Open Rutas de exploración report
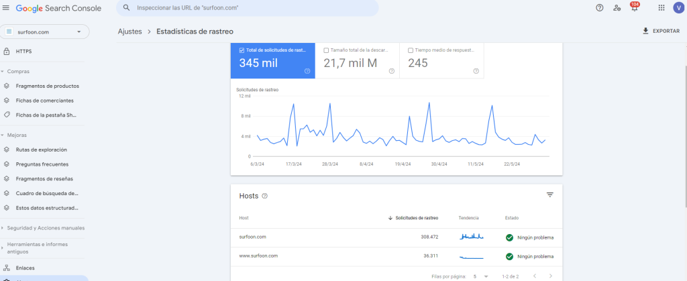The height and width of the screenshot is (281, 687). coord(41,150)
